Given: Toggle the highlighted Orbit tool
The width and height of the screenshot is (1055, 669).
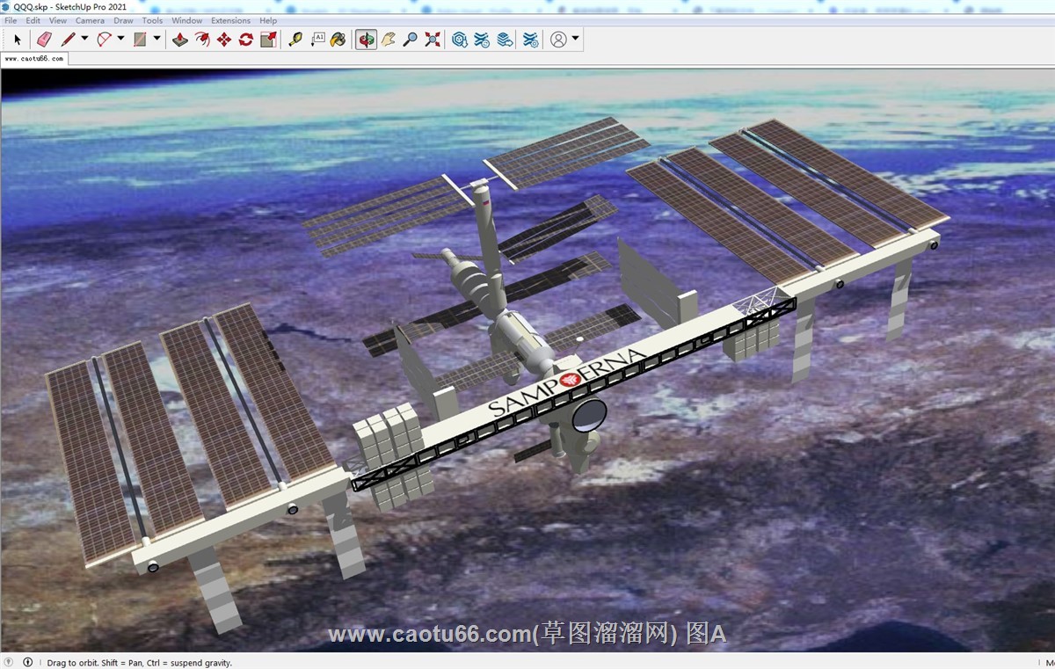Looking at the screenshot, I should (x=366, y=40).
